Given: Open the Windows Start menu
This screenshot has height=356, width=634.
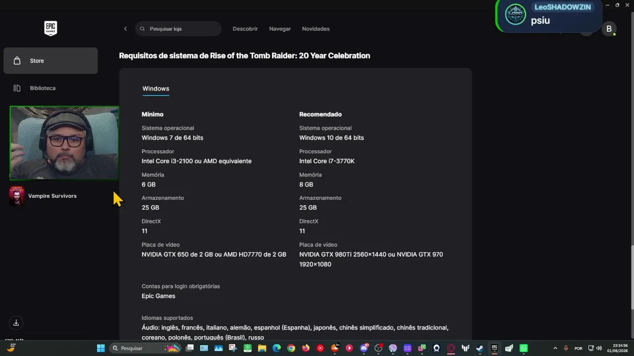Looking at the screenshot, I should coord(101,348).
